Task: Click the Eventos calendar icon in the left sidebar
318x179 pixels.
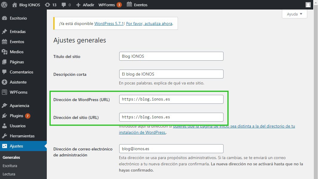Action: coord(4,42)
